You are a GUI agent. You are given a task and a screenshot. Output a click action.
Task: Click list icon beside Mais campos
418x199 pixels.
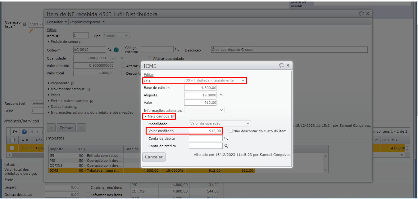click(173, 117)
